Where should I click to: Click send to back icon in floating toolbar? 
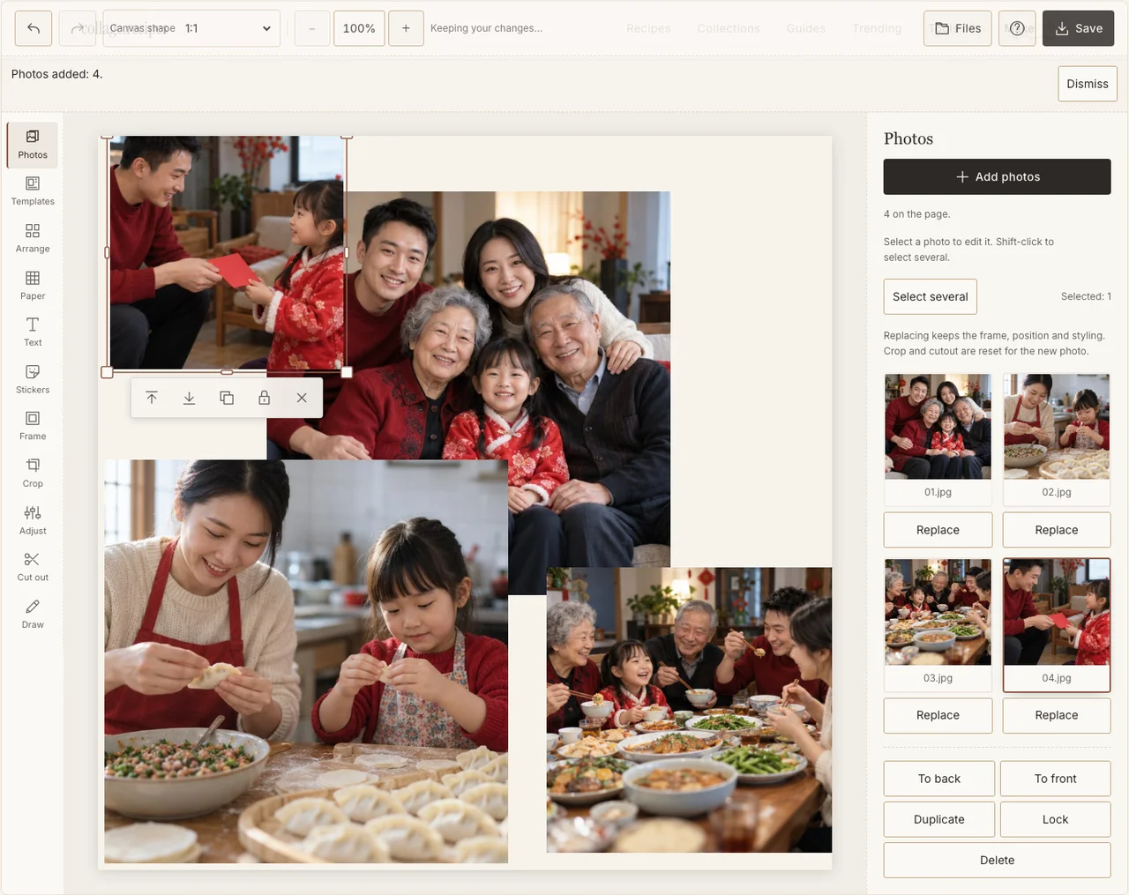189,398
